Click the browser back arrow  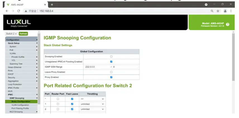click(x=7, y=11)
